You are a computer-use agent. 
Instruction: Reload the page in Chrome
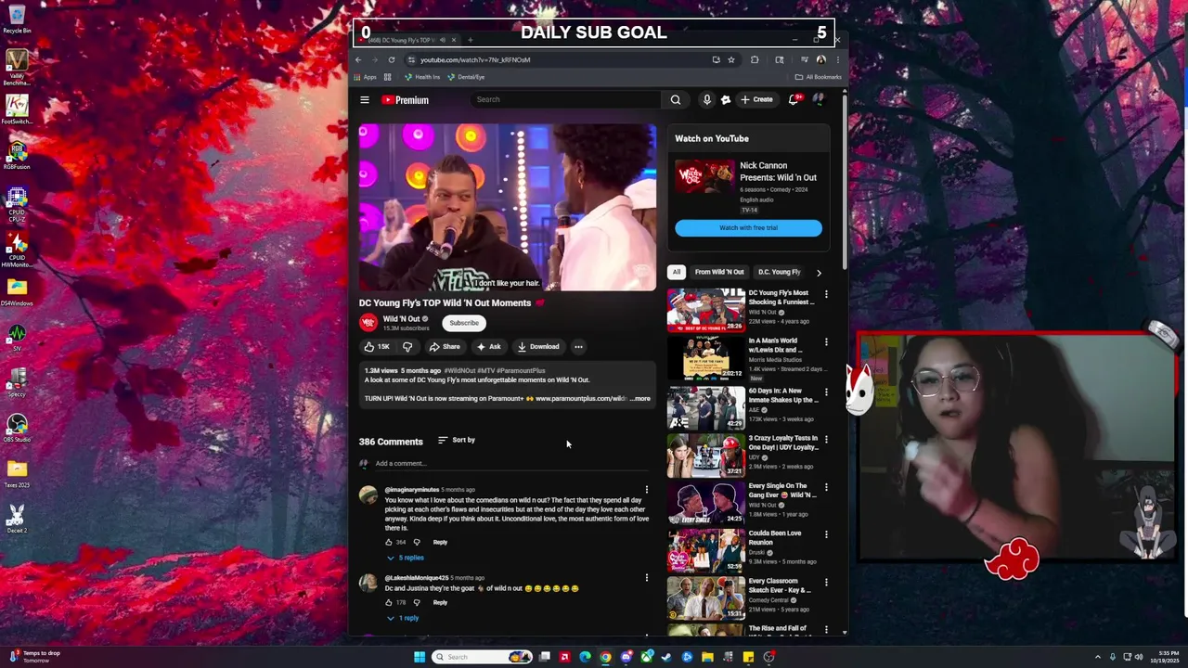(x=392, y=60)
